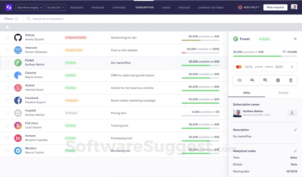Click the Inactive badge on Facebook
The width and height of the screenshot is (302, 177).
[x=71, y=101]
